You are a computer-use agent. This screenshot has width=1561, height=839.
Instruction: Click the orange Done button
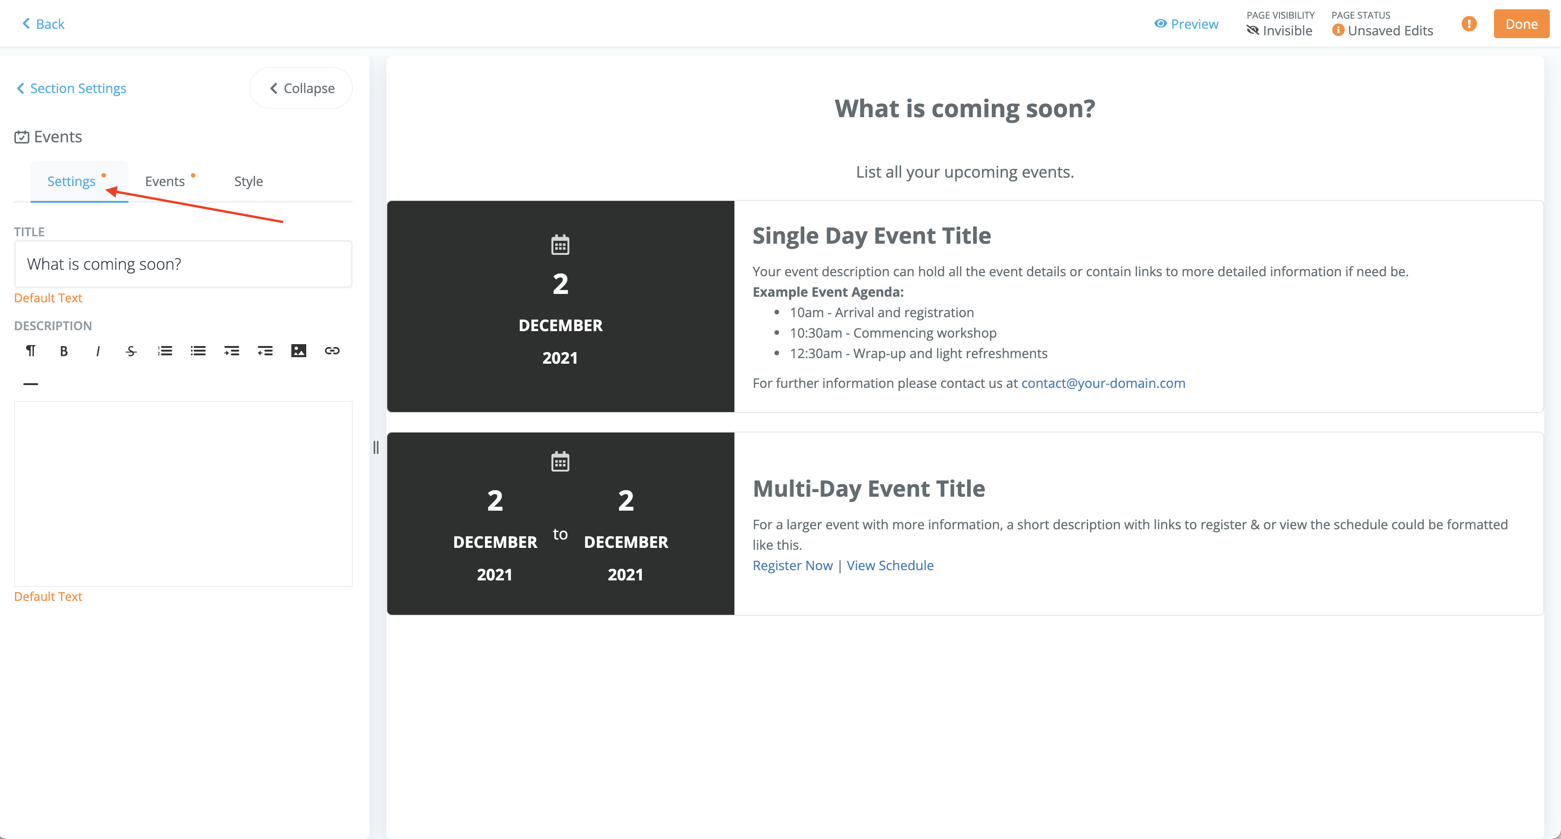coord(1521,24)
